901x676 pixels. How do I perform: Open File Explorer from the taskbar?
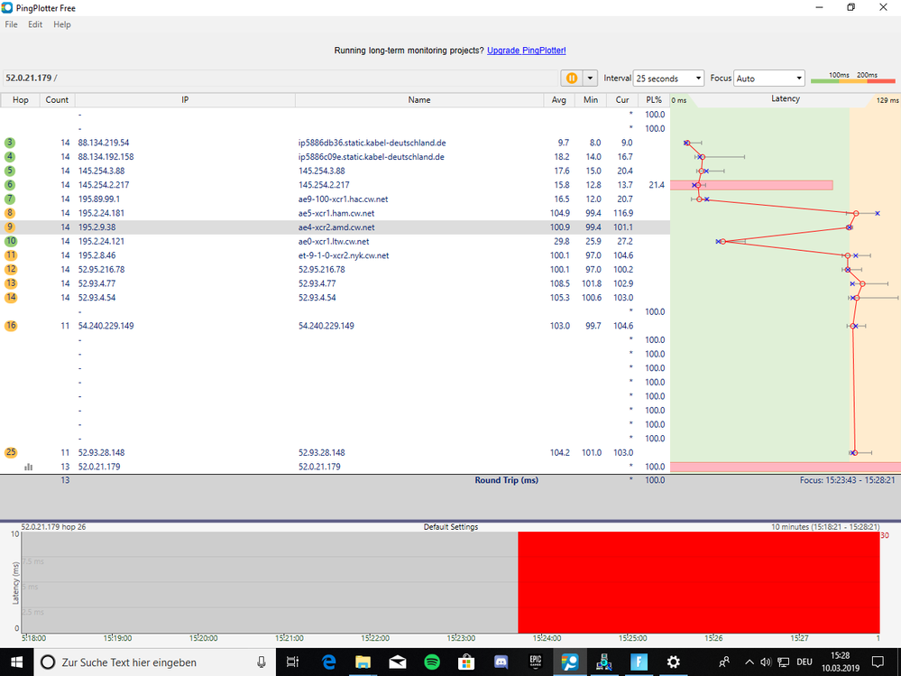[363, 662]
